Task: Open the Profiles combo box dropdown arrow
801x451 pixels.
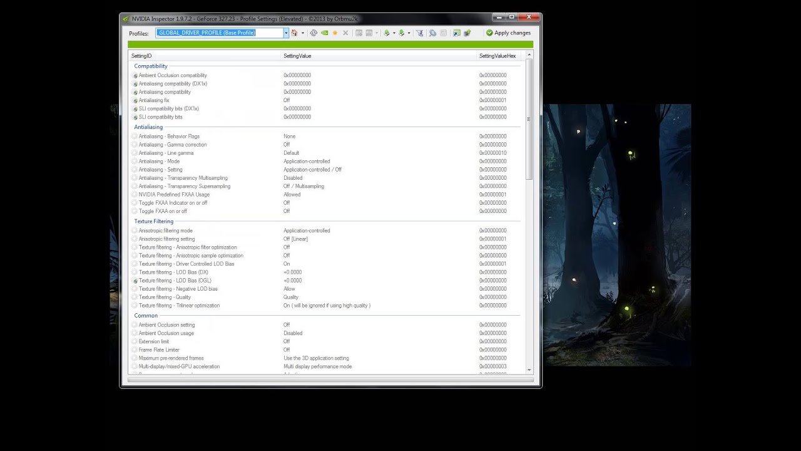Action: pyautogui.click(x=286, y=33)
